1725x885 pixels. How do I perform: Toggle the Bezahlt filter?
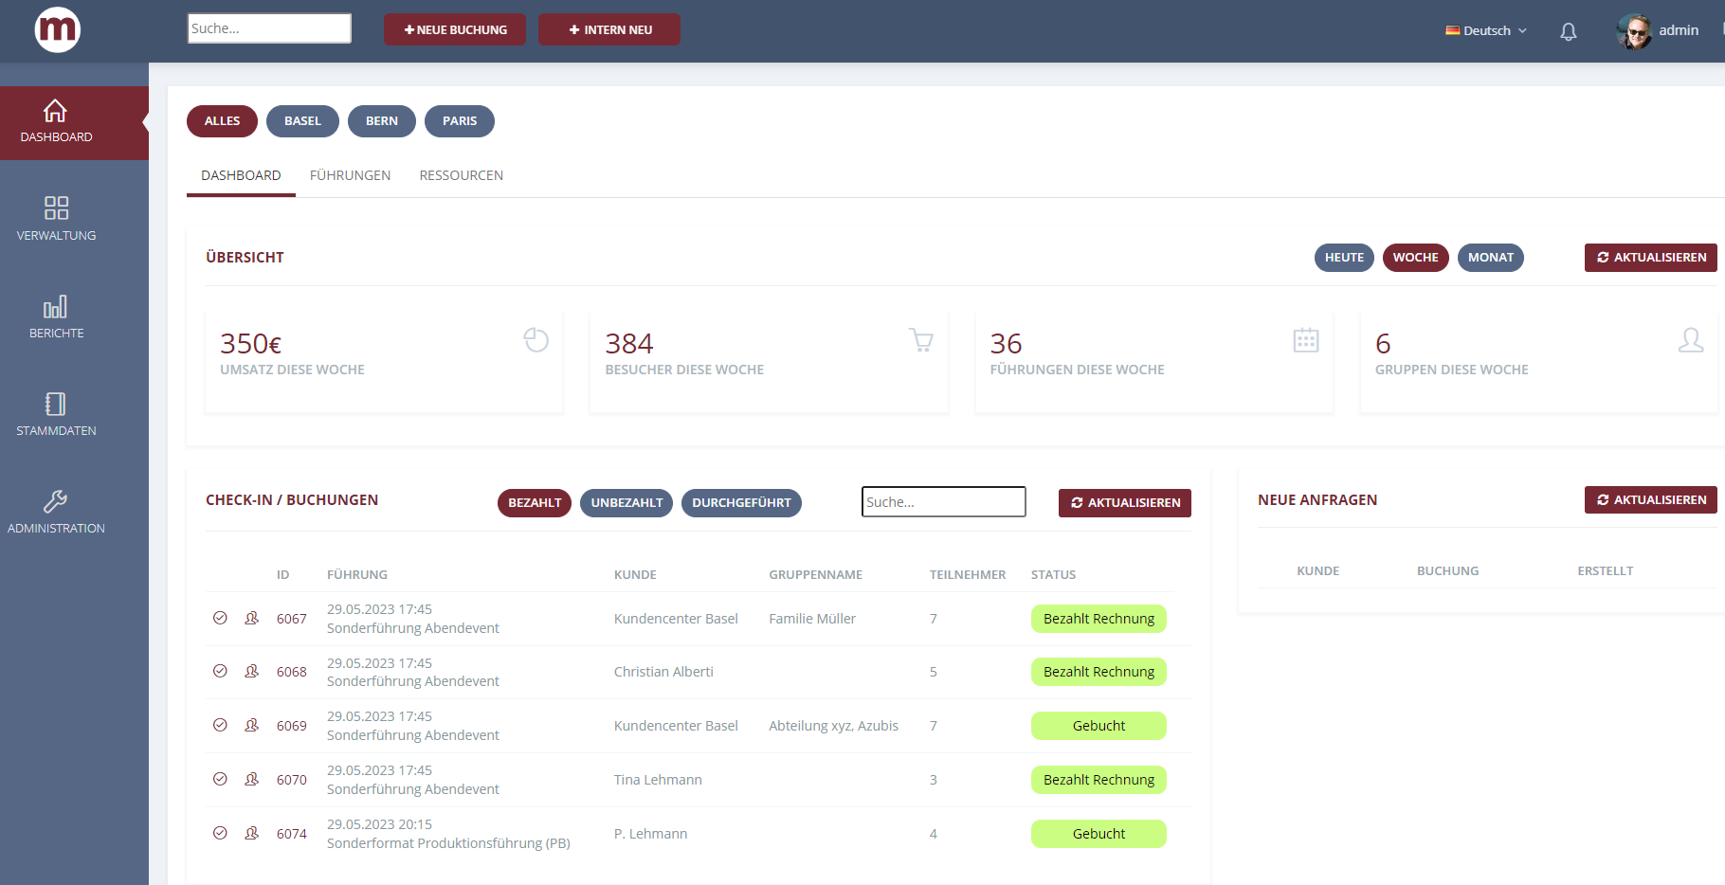click(x=534, y=503)
